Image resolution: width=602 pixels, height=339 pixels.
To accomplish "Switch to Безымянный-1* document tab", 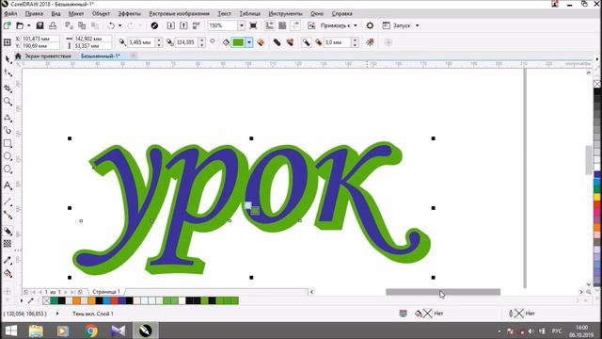I will (101, 56).
